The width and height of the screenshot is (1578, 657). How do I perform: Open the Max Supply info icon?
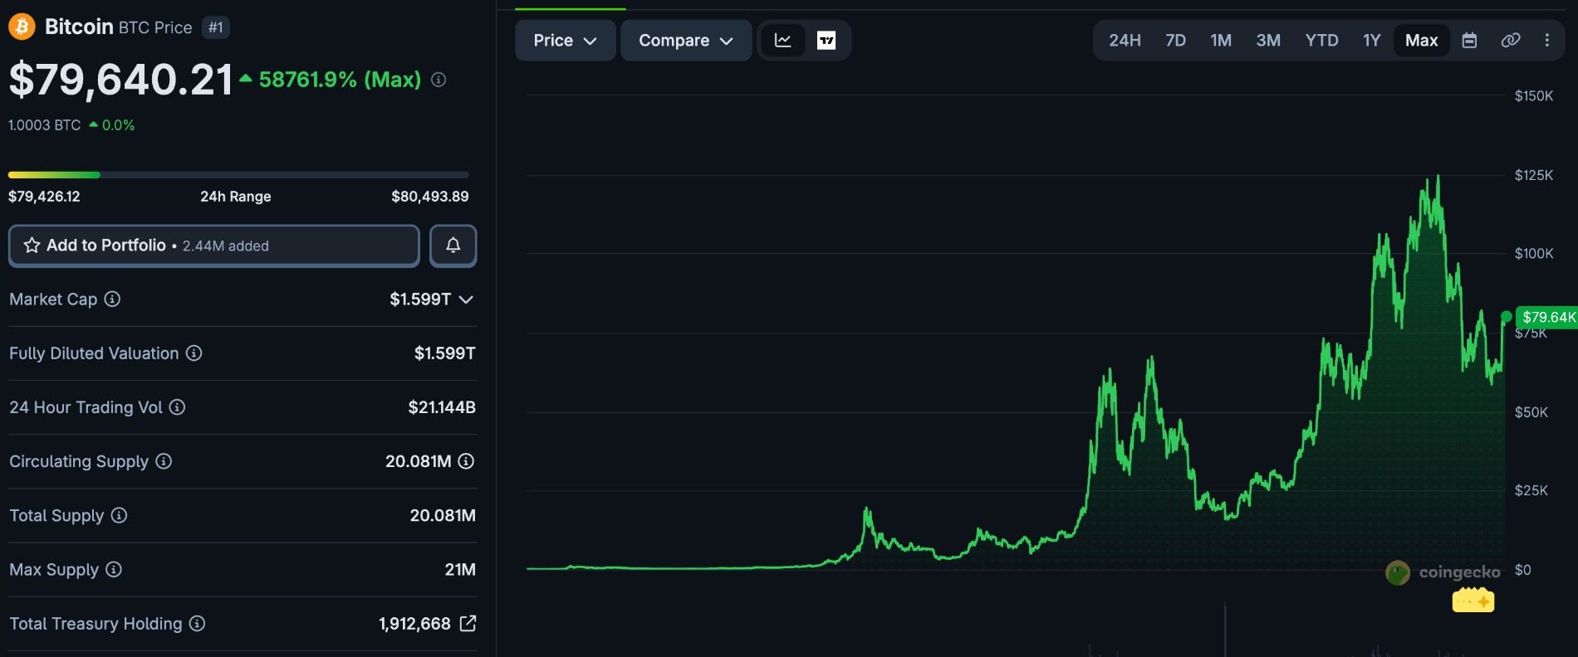(114, 569)
